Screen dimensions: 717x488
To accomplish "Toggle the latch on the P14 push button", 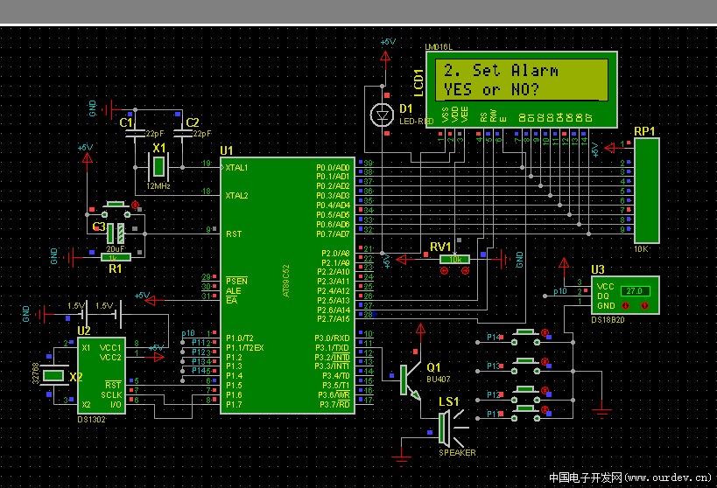I will [x=545, y=332].
